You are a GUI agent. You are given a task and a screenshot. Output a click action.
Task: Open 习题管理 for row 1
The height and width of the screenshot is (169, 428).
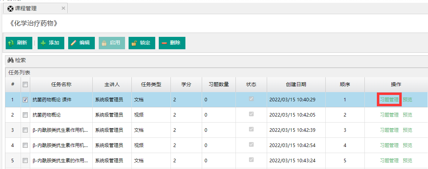pos(389,100)
